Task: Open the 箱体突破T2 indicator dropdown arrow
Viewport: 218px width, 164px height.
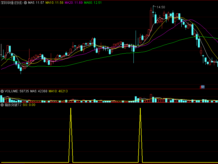Action: (2, 105)
